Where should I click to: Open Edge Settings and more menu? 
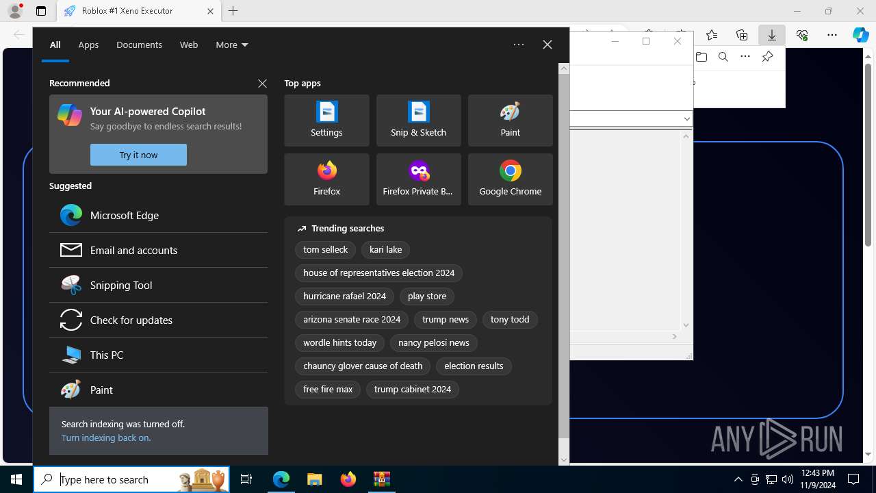click(x=832, y=35)
